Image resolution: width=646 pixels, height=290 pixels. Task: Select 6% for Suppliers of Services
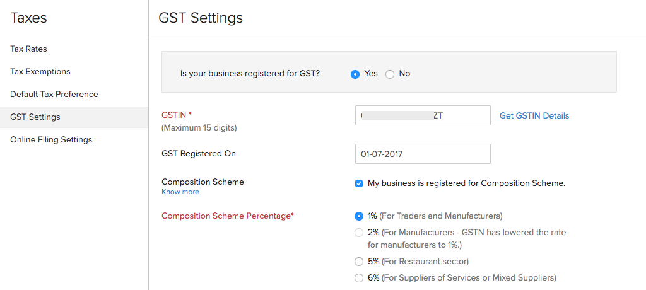[359, 278]
